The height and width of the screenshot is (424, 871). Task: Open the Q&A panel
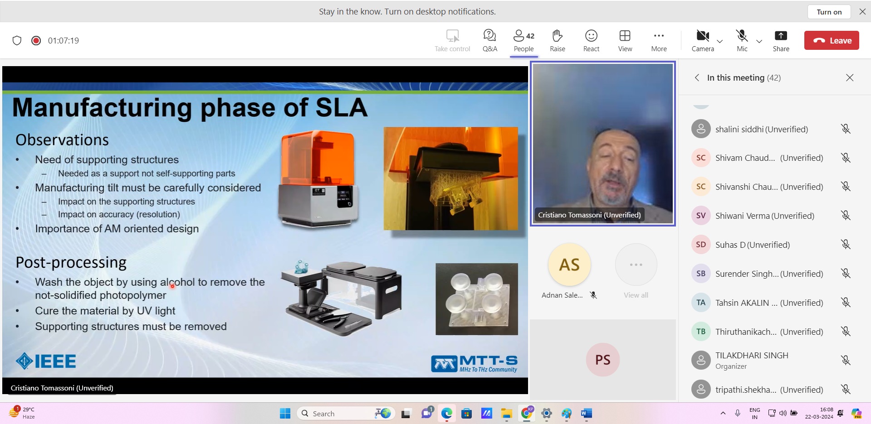[x=489, y=40]
